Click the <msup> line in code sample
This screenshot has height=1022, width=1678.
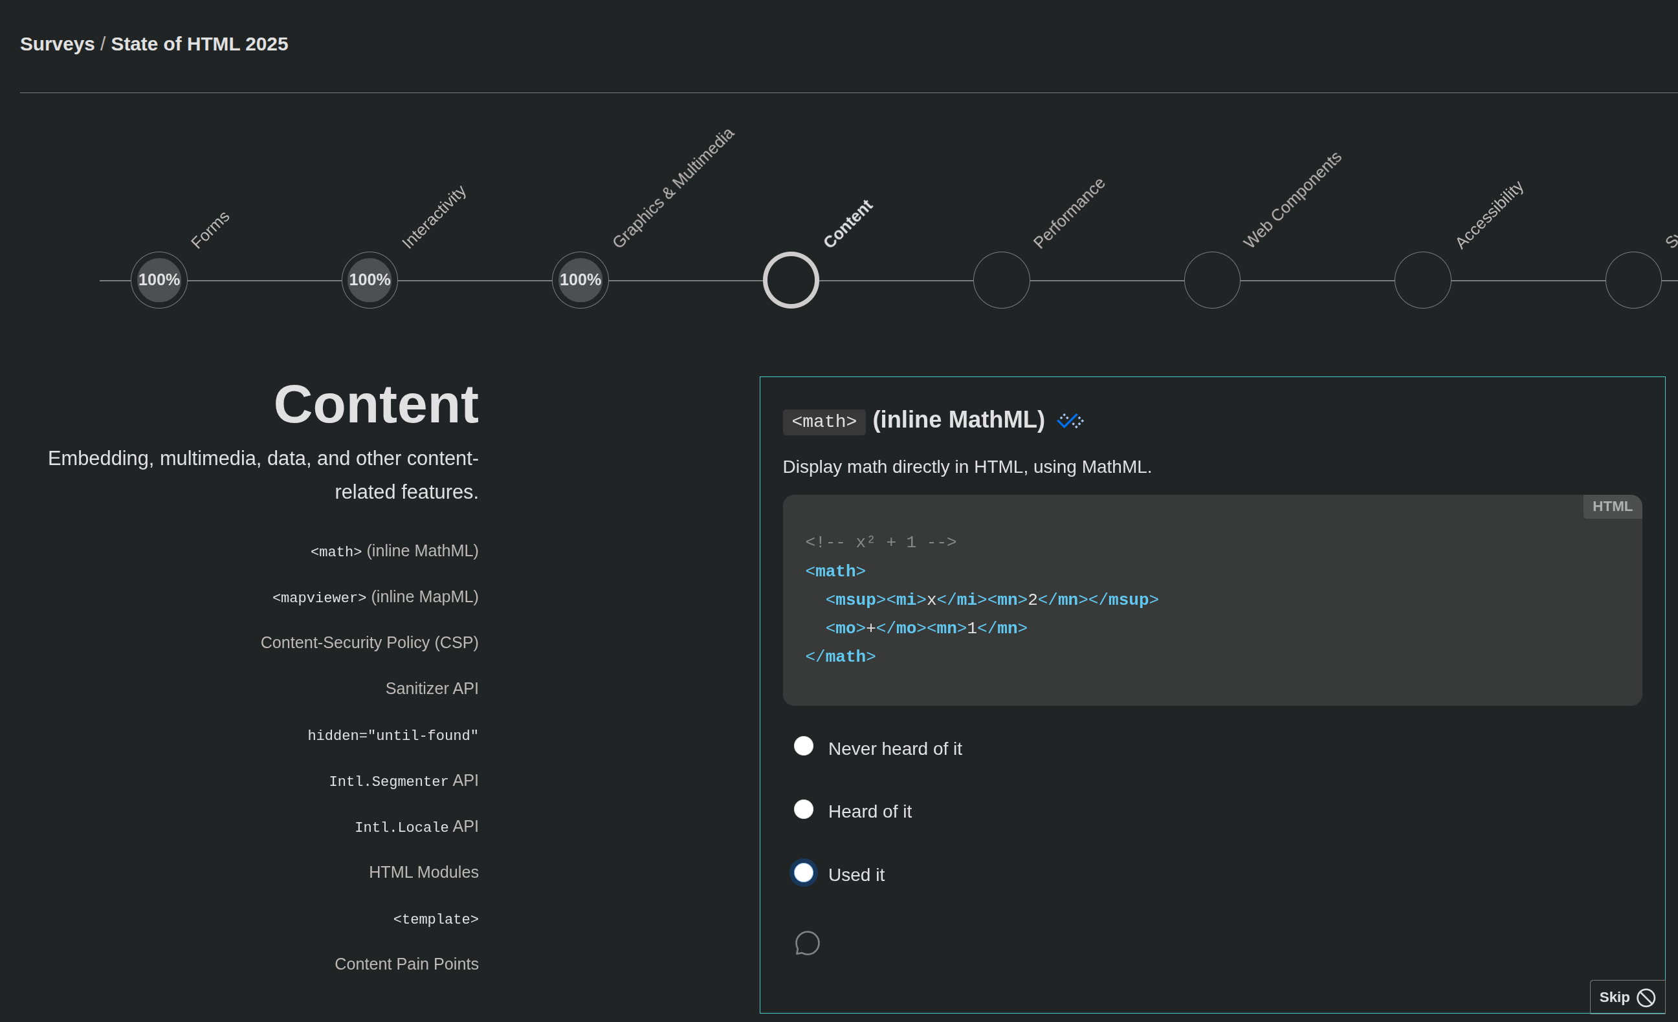pos(991,600)
